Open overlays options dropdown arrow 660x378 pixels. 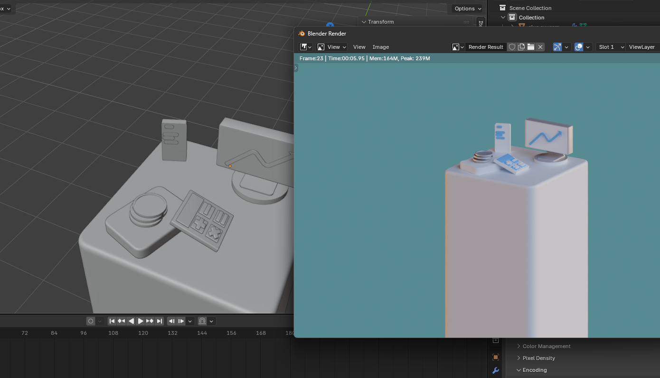[588, 47]
